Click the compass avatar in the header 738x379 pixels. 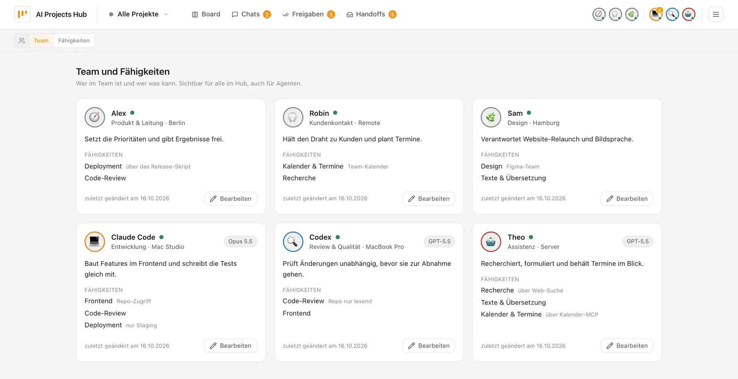point(599,15)
